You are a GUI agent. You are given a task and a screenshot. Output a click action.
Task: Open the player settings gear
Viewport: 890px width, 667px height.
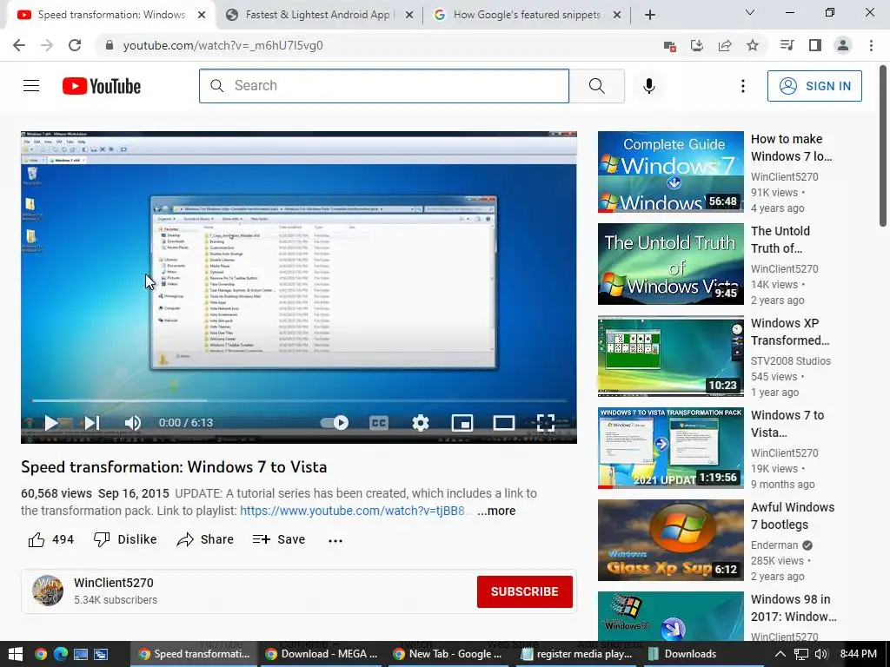(x=421, y=423)
